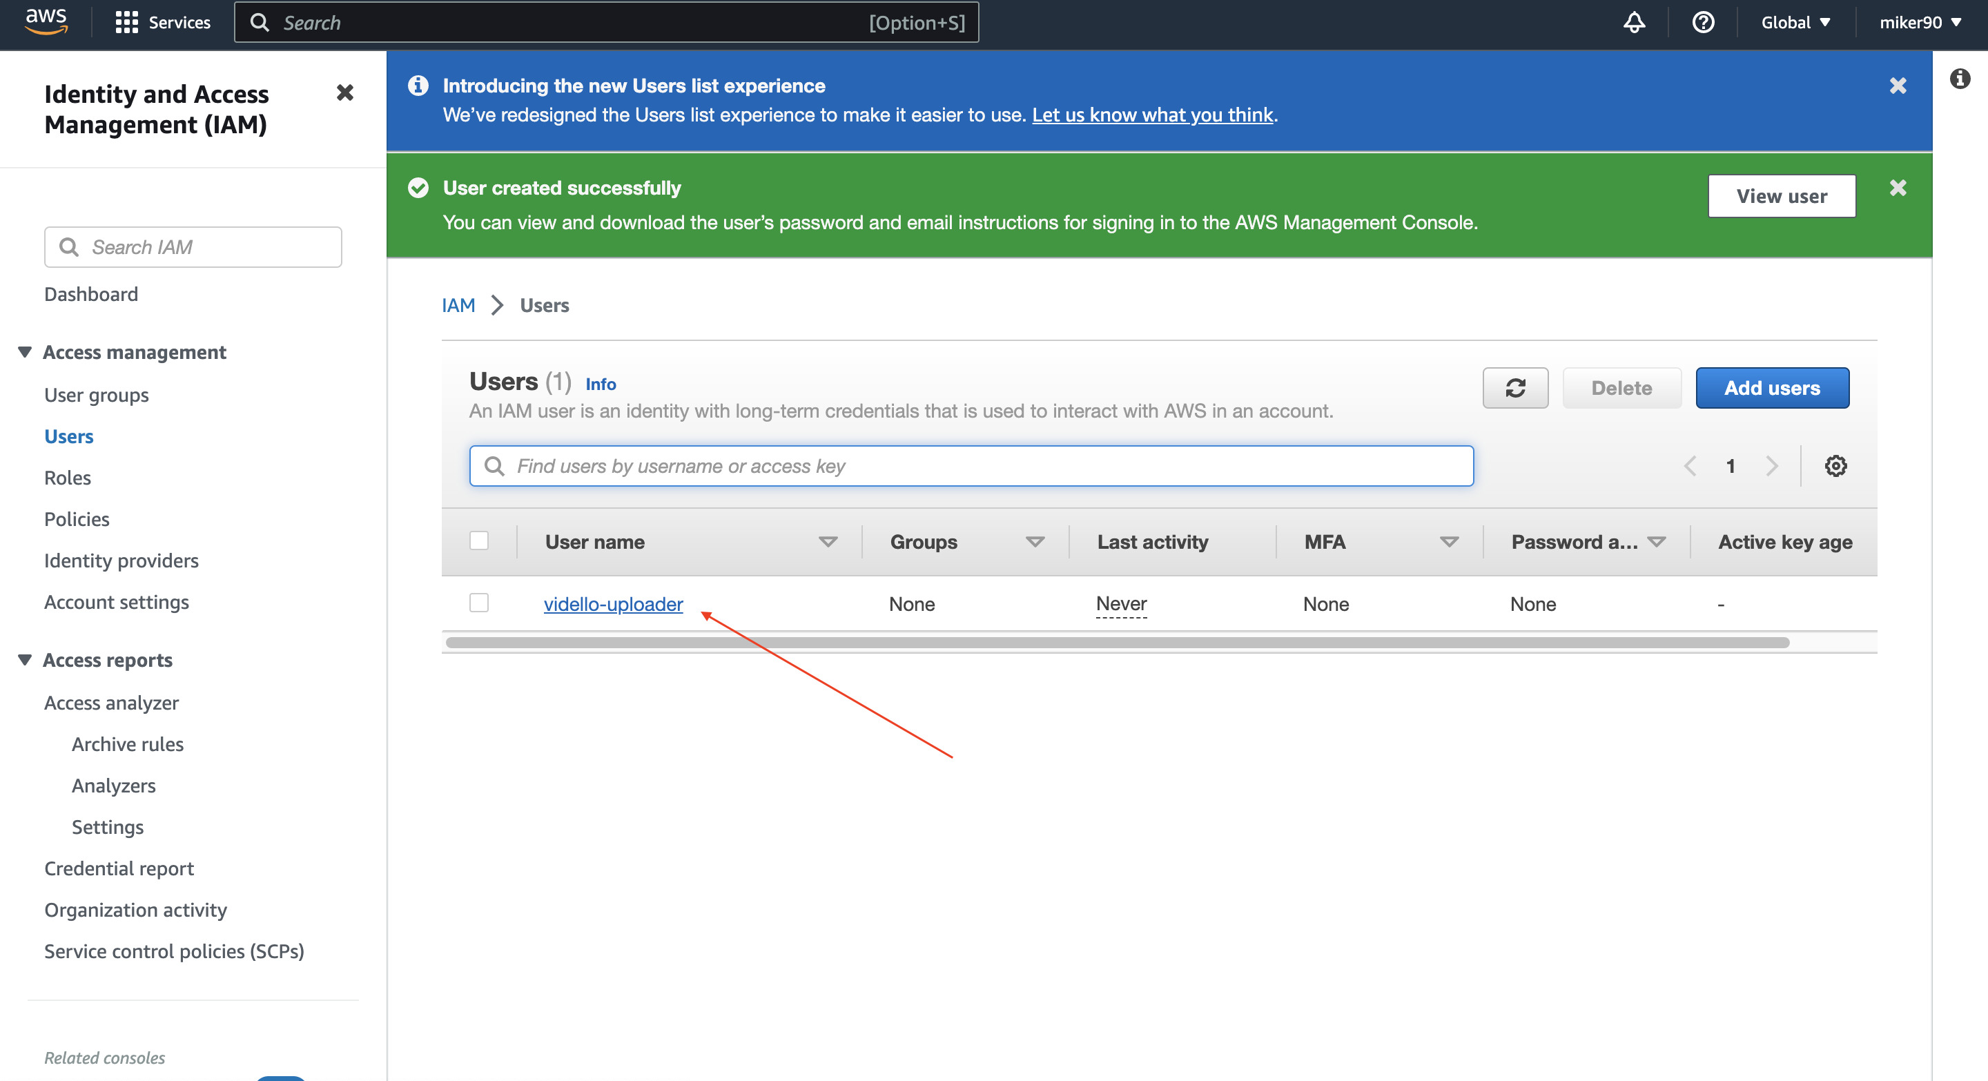Click the Active key age column header

pos(1785,542)
